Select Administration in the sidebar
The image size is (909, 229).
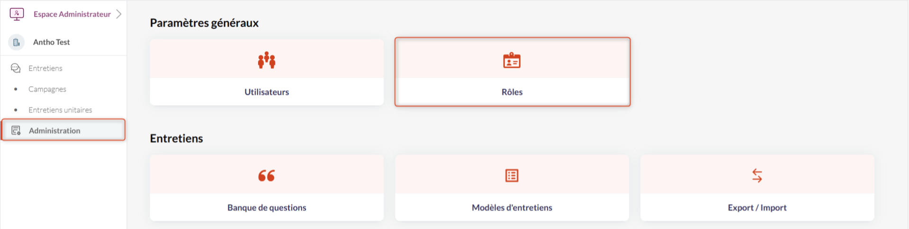[54, 131]
